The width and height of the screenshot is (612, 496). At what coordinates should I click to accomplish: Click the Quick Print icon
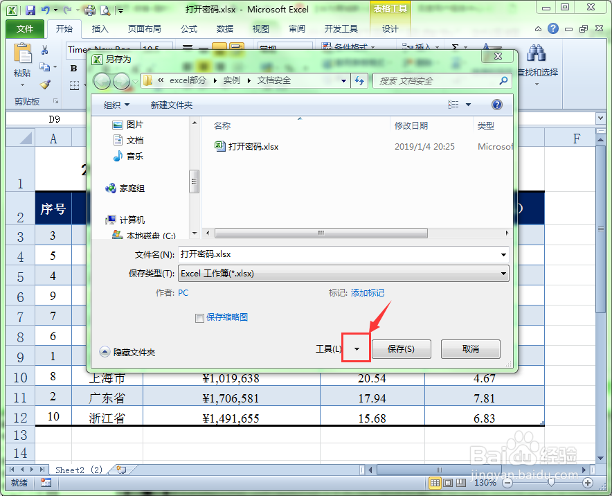89,9
